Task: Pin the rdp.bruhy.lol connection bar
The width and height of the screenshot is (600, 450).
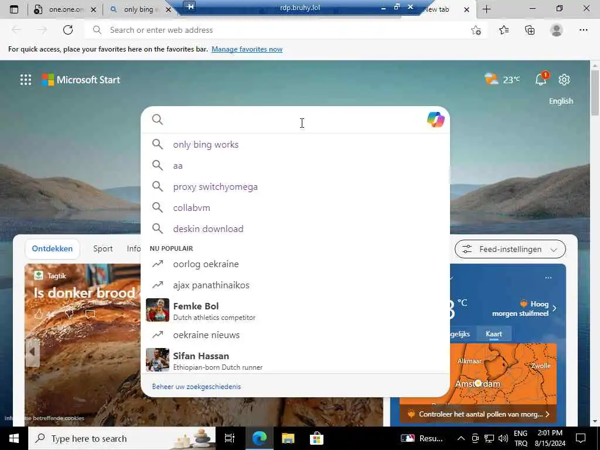Action: pos(190,6)
